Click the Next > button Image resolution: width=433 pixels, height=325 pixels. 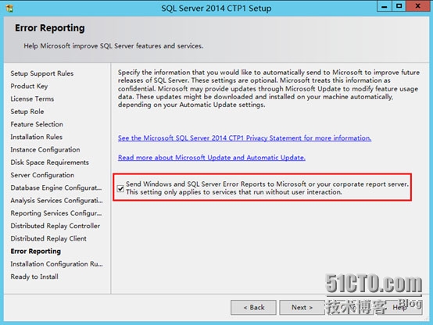pos(302,307)
